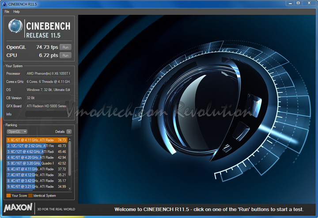Click the Info input field
This screenshot has height=218, width=318.
(48, 114)
